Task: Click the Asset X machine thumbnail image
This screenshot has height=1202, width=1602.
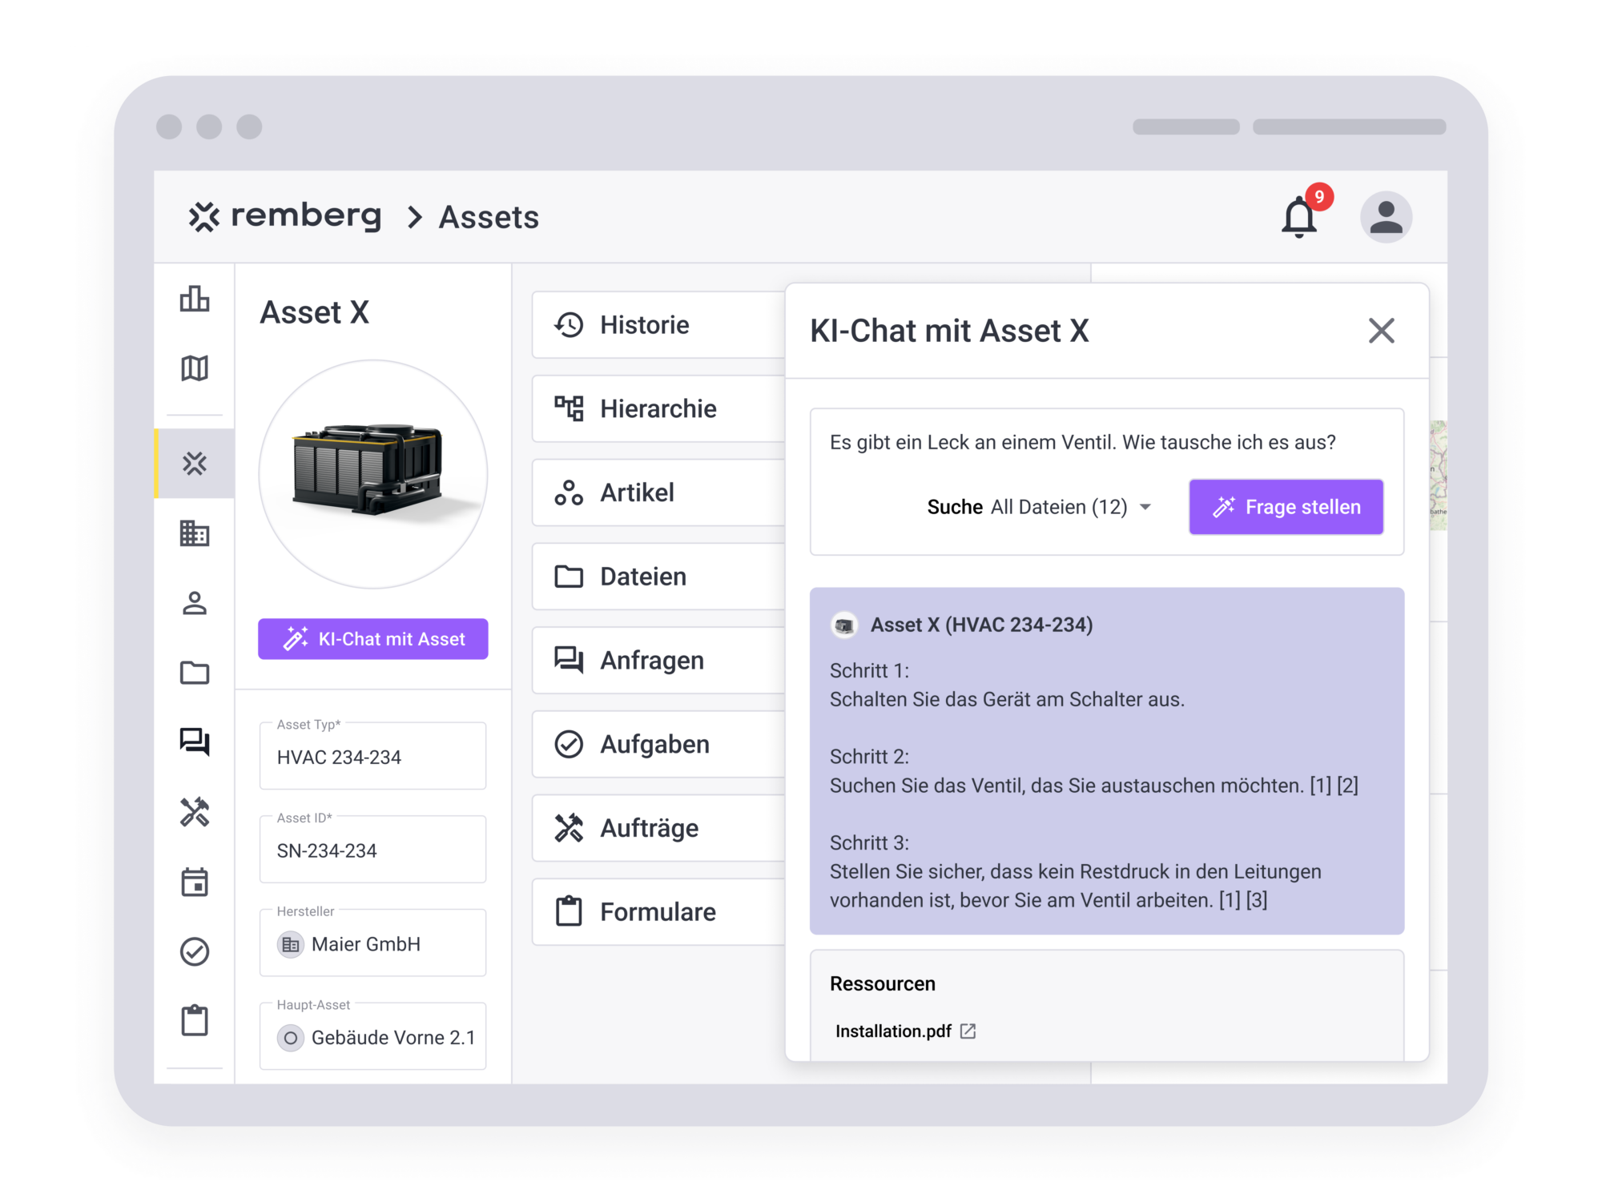Action: pos(372,473)
